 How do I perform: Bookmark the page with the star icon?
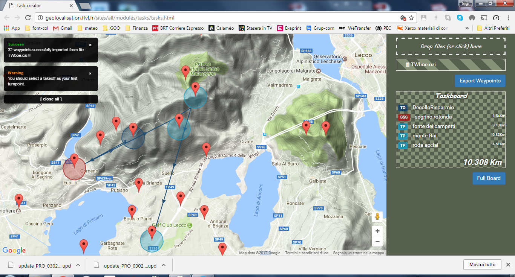[x=411, y=18]
